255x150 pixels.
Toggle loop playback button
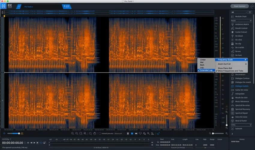pyautogui.click(x=41, y=143)
